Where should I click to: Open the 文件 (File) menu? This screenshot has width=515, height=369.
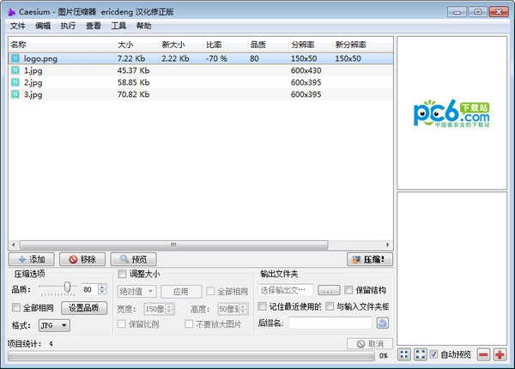[x=17, y=26]
